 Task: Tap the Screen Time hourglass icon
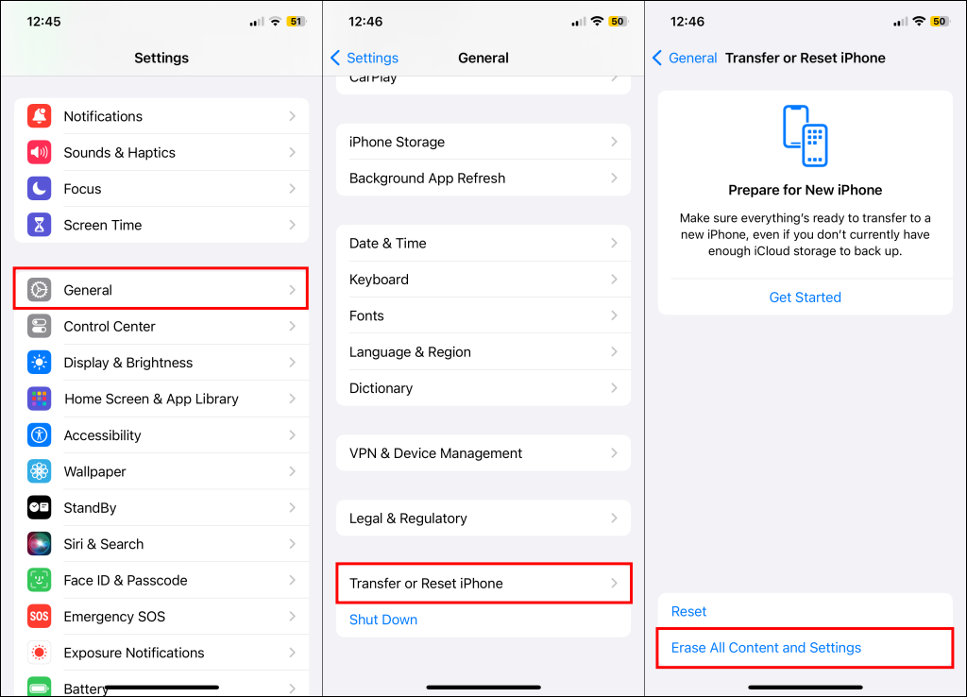point(39,225)
